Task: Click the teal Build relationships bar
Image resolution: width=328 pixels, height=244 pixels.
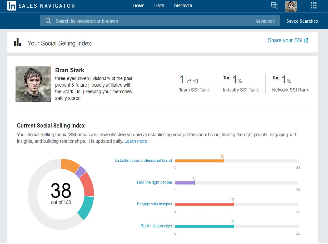Action: pyautogui.click(x=205, y=226)
